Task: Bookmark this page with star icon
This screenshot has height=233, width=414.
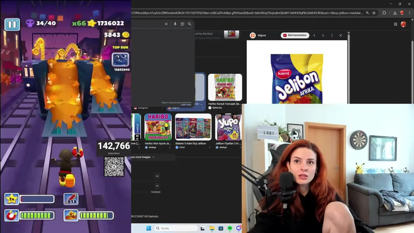Action: coord(374,13)
